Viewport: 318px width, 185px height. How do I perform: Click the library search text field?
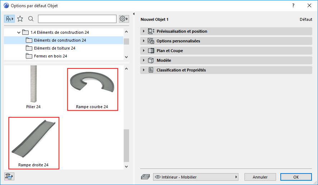click(77, 19)
